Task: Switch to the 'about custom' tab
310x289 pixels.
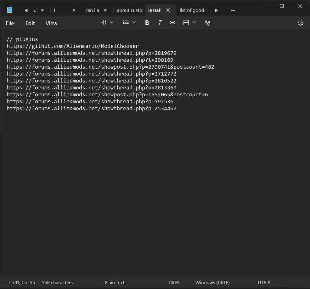Action: pos(130,10)
